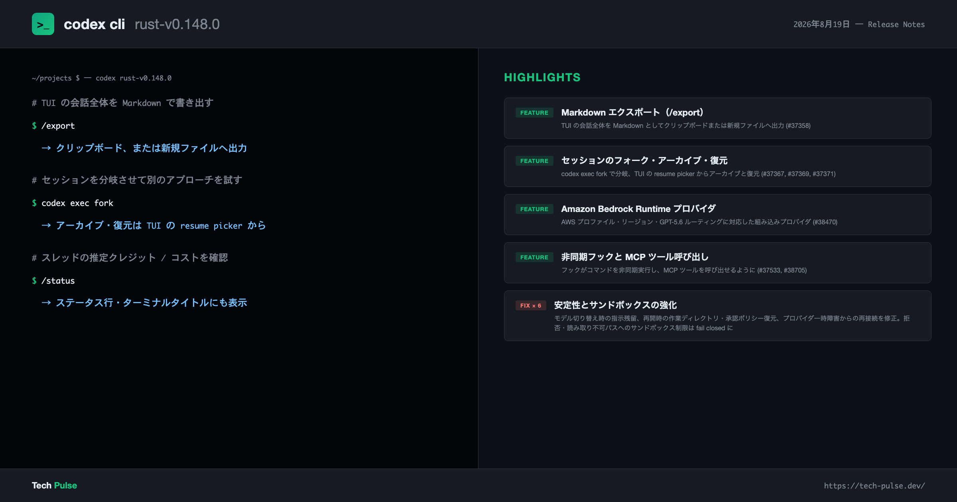Viewport: 957px width, 502px height.
Task: Click the red 'FIX × 6' badge
Action: tap(531, 306)
